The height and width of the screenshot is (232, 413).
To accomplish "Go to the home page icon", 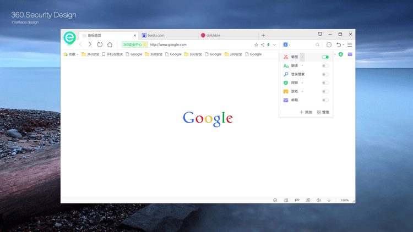I will [110, 45].
